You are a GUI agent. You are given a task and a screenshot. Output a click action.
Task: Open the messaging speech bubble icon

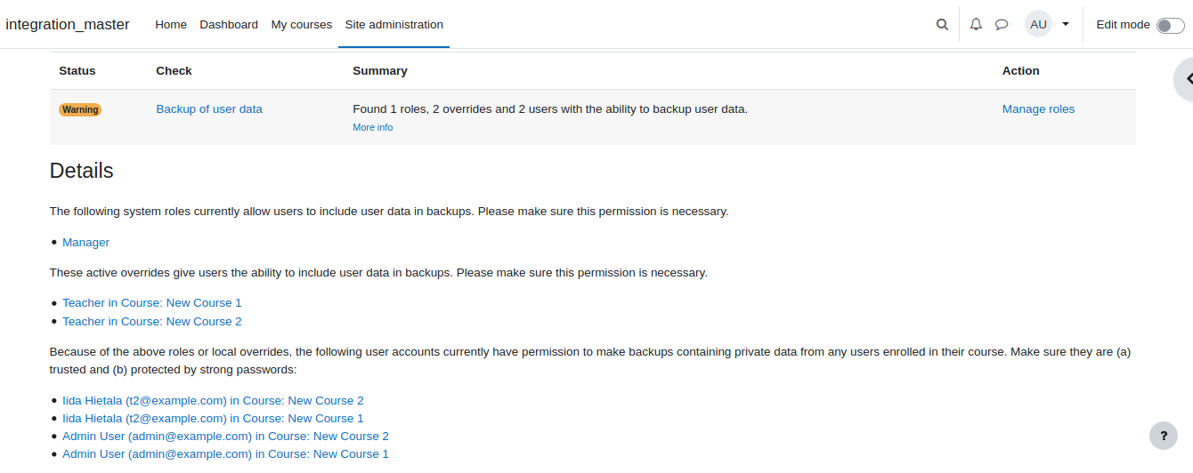(1002, 25)
